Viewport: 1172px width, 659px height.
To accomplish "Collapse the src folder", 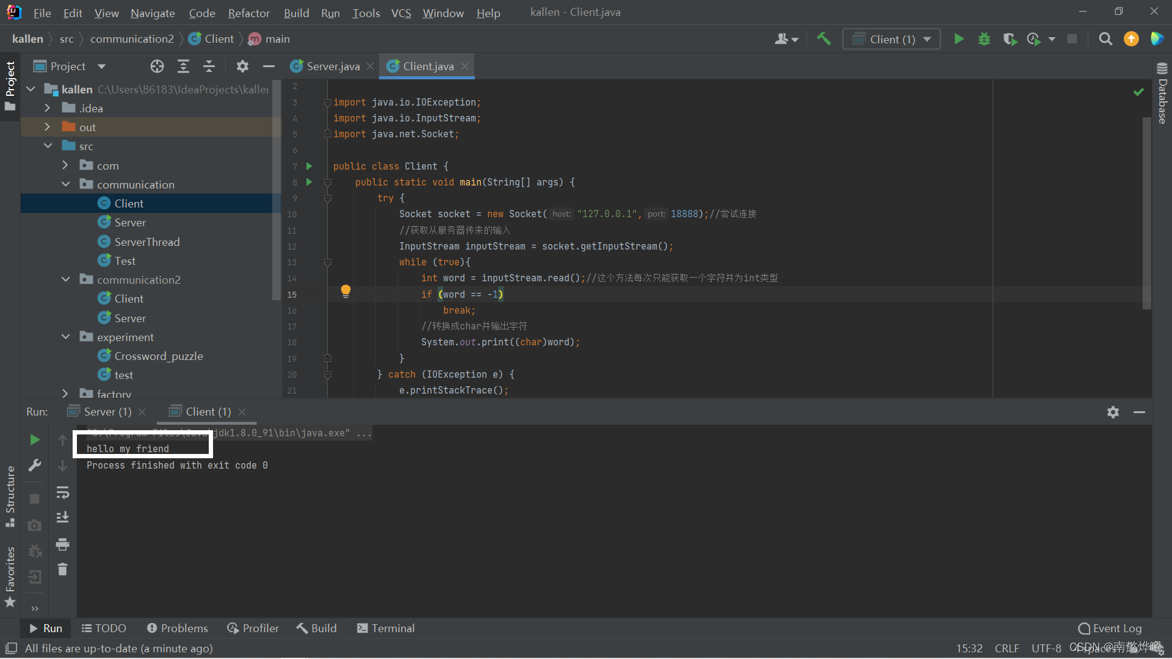I will click(x=48, y=146).
